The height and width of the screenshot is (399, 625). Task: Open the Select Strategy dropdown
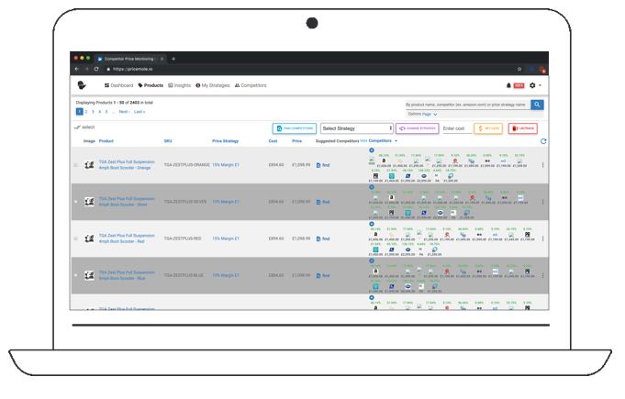(357, 128)
